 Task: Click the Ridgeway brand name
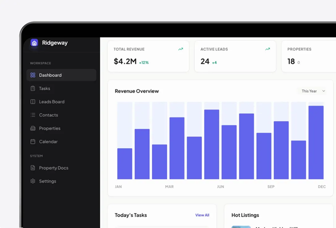point(55,43)
